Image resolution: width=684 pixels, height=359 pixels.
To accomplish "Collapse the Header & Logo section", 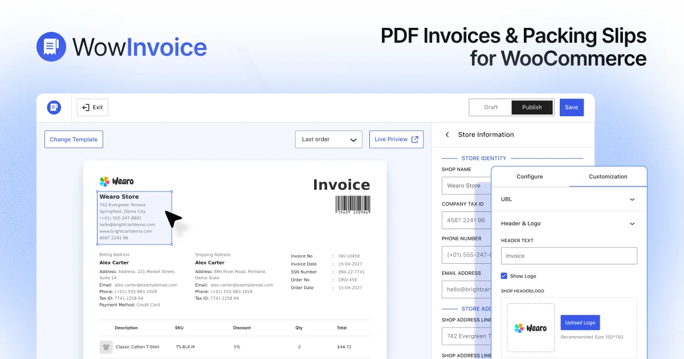I will (569, 223).
